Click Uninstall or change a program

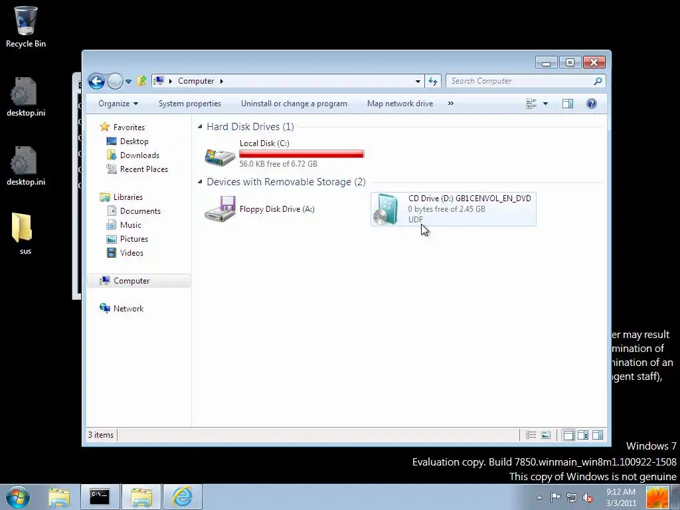click(294, 104)
